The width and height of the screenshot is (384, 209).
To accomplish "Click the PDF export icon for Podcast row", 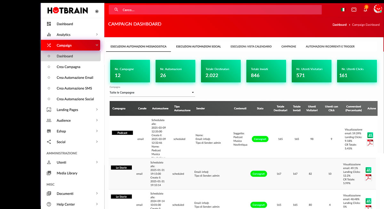I will [x=370, y=143].
